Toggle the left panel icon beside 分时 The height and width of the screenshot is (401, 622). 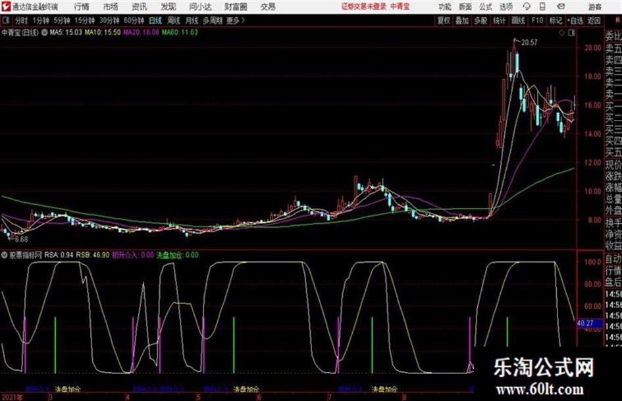(x=5, y=20)
